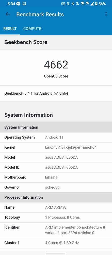Tap the image notification icon
This screenshot has width=112, height=255.
(24, 4)
